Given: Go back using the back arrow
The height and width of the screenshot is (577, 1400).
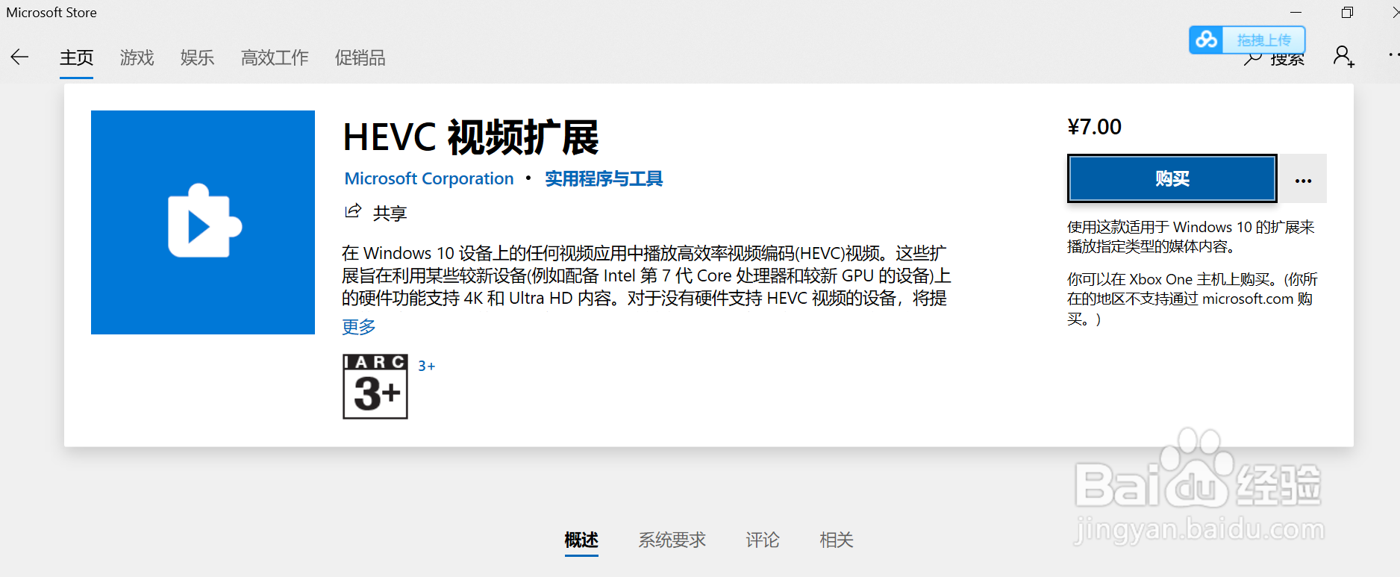Looking at the screenshot, I should tap(19, 57).
